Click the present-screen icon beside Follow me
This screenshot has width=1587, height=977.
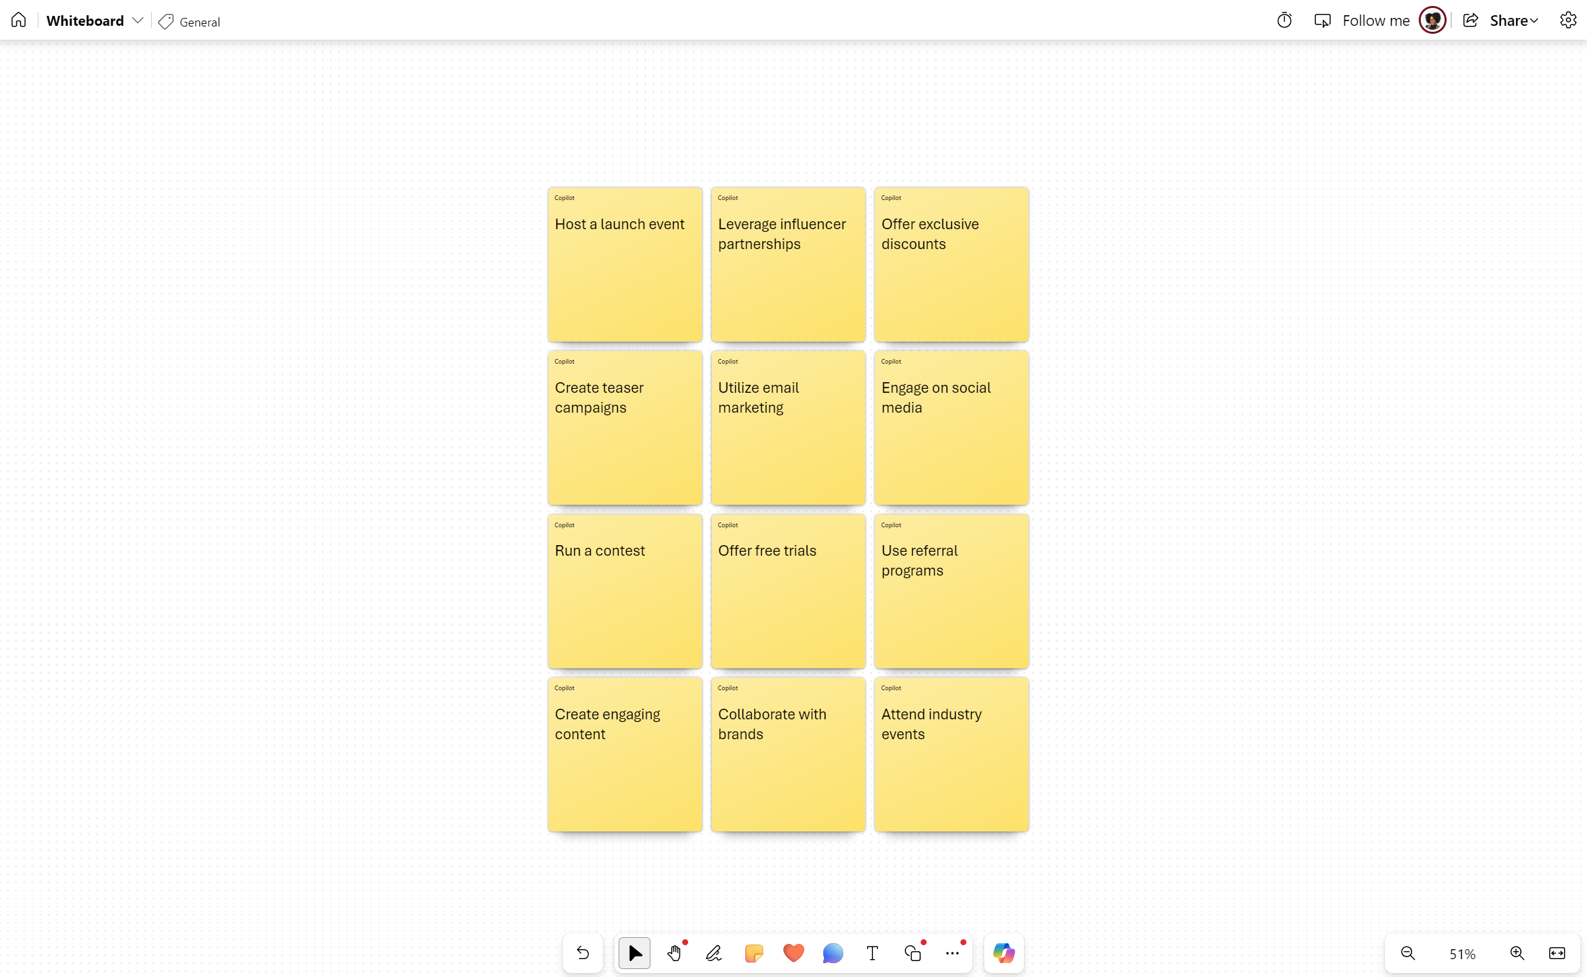(1322, 21)
